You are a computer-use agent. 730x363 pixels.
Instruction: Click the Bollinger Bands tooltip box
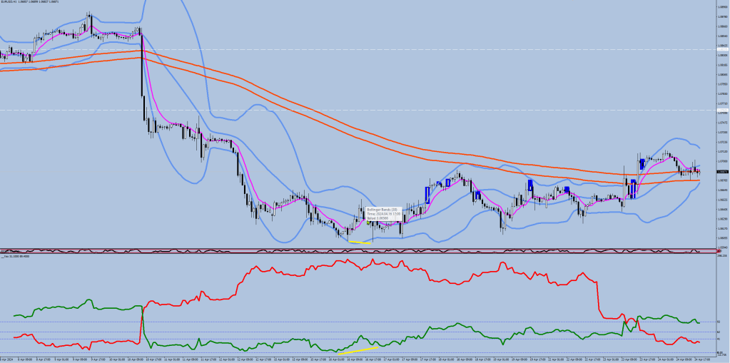(380, 215)
